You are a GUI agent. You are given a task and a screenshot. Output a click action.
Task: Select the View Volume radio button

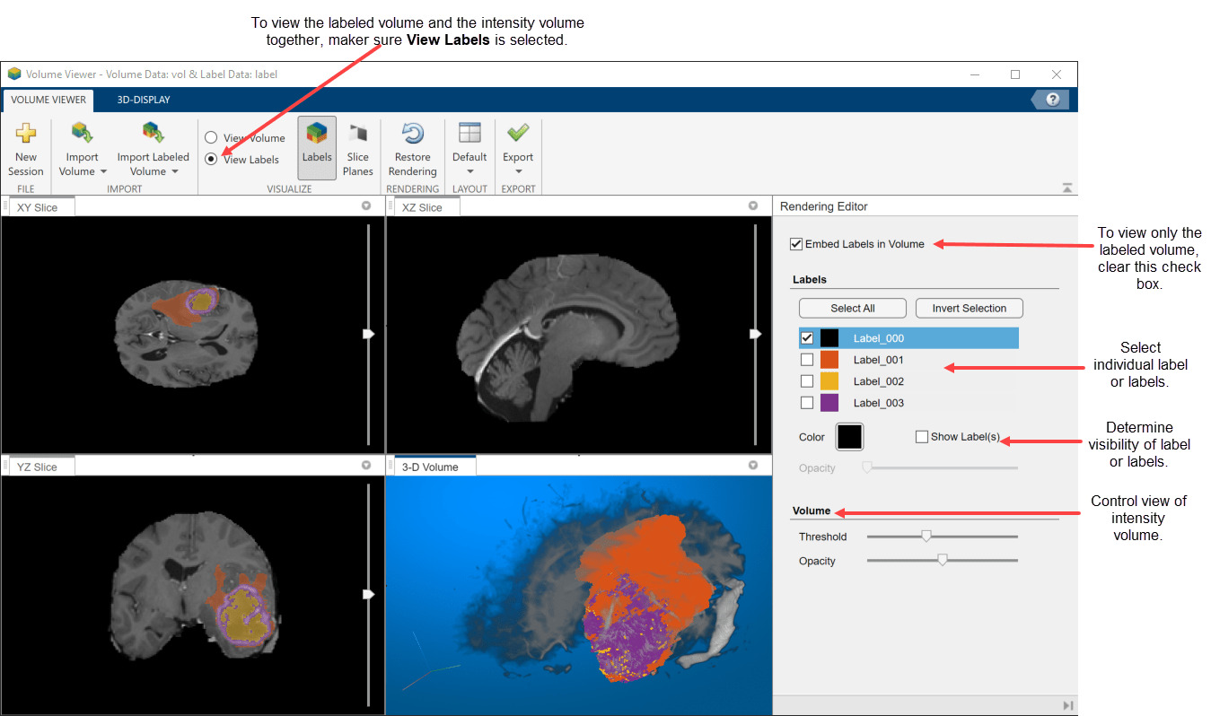211,138
